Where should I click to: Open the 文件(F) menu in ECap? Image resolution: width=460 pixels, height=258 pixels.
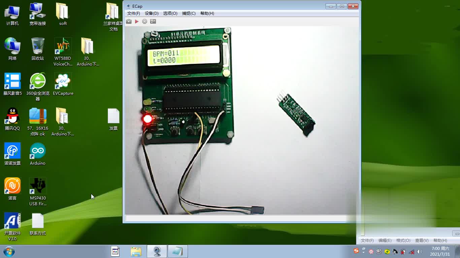[x=133, y=13]
